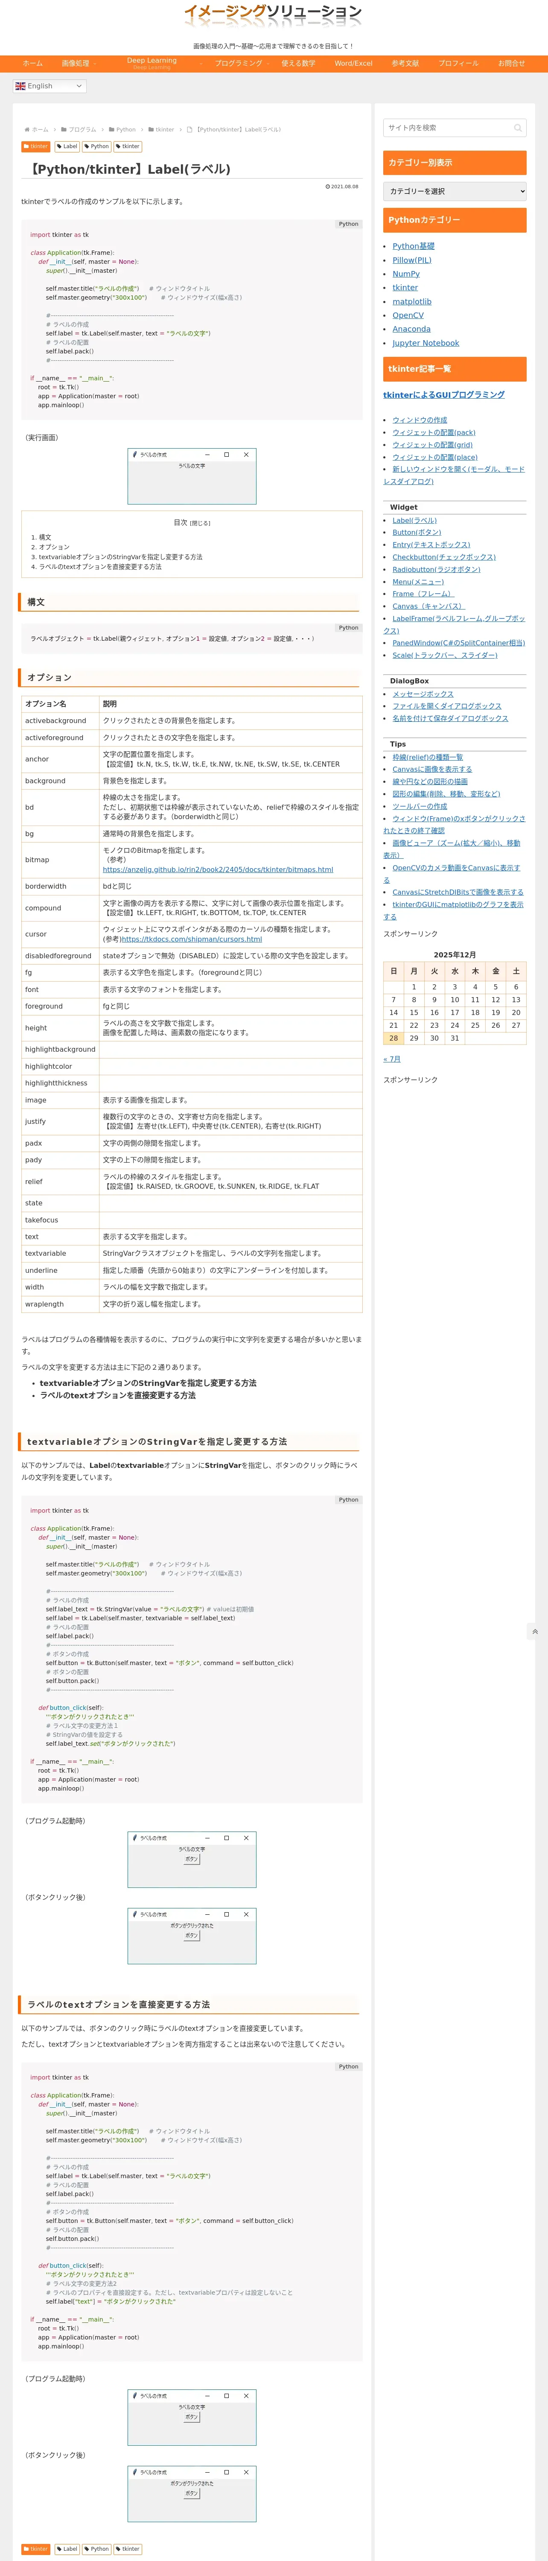Click the scroll-to-top arrow button
The height and width of the screenshot is (2561, 548).
coord(535,1631)
